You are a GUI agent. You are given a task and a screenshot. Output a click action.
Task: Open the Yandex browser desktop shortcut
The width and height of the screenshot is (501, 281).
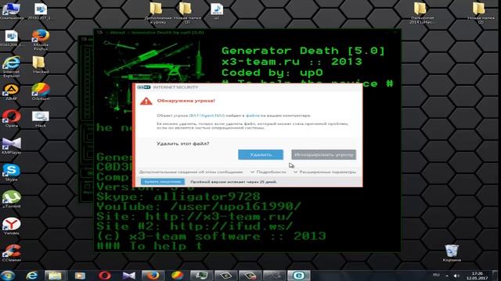coord(11,226)
